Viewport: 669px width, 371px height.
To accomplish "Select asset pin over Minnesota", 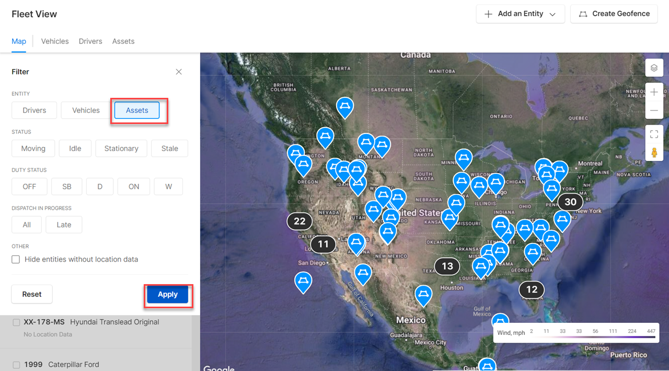I will pos(463,159).
